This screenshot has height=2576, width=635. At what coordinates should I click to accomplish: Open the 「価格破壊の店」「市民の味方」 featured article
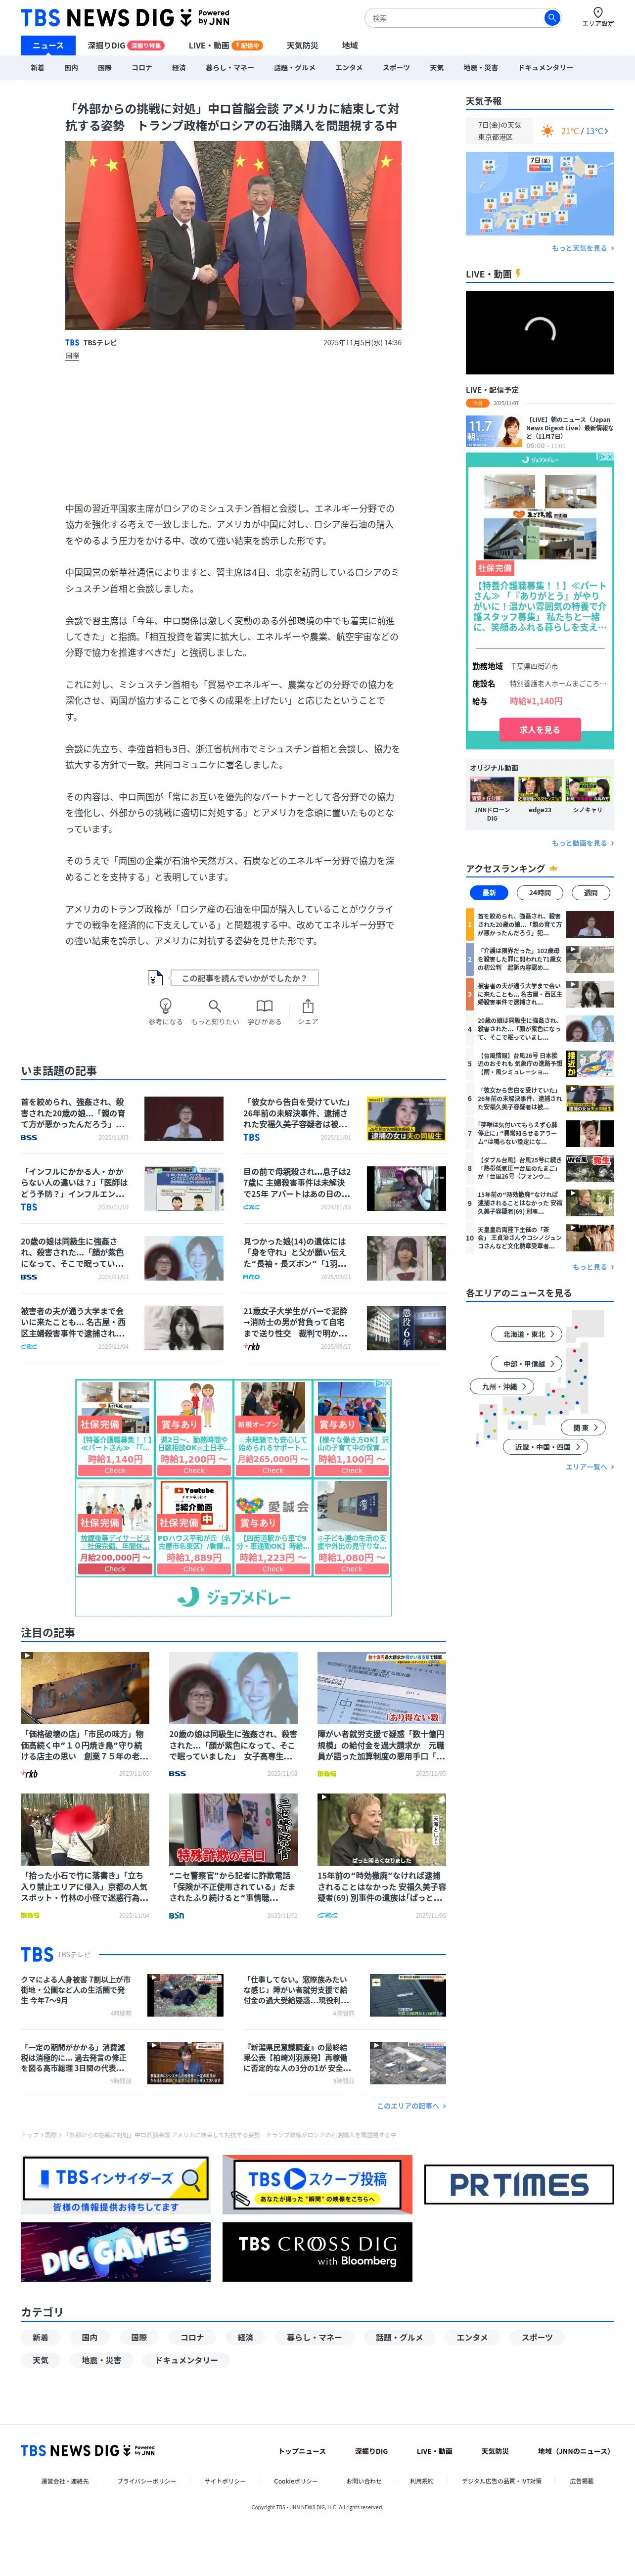point(85,1714)
